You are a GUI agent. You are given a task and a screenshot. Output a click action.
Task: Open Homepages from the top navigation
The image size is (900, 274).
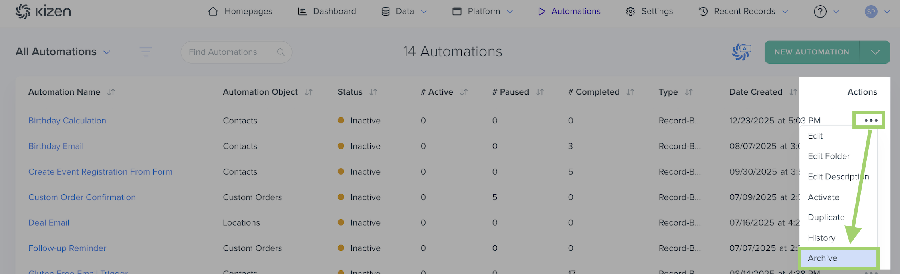tap(240, 11)
